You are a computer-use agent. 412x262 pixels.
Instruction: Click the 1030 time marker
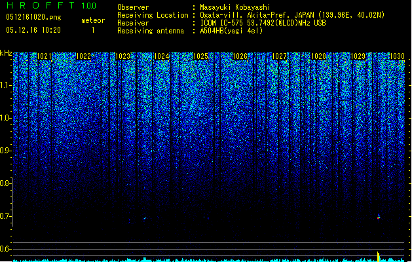397,56
